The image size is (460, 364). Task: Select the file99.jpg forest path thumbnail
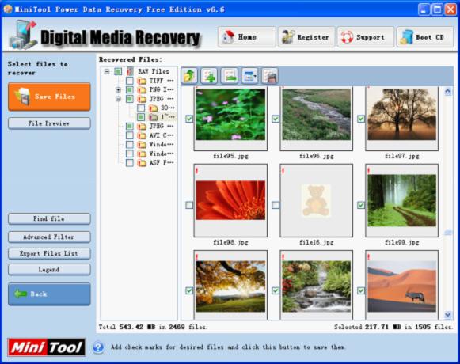[x=402, y=200]
